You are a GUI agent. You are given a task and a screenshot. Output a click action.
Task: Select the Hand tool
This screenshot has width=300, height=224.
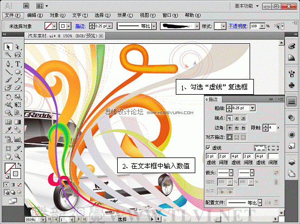pos(8,156)
